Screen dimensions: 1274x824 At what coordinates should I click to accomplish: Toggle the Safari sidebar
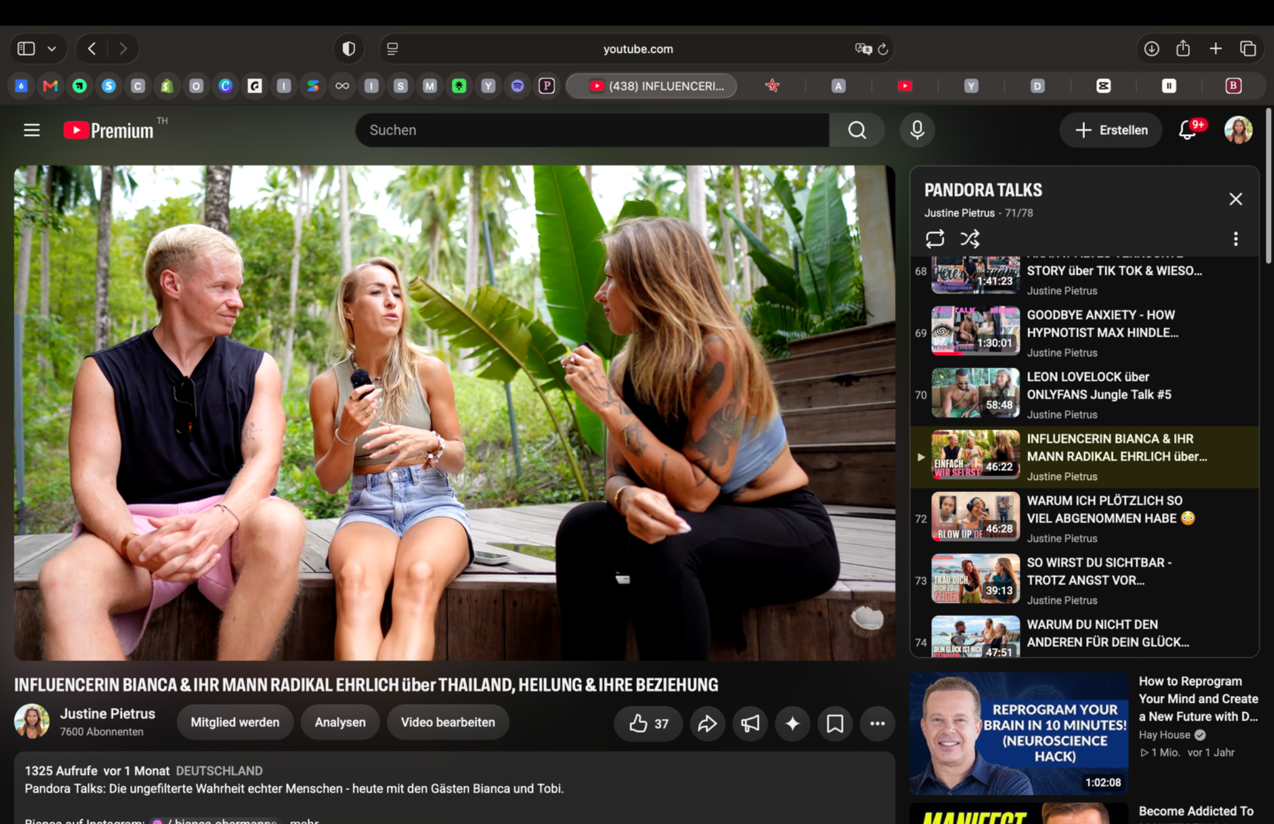tap(26, 49)
